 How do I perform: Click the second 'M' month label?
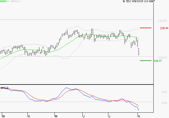(x=56, y=116)
